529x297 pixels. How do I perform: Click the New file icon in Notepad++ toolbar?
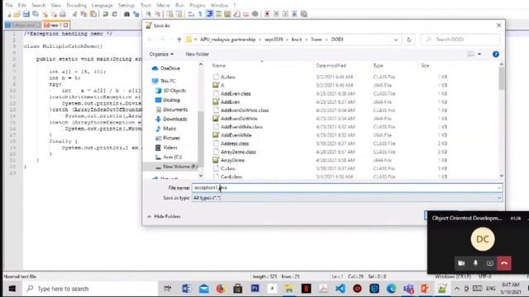pos(9,14)
